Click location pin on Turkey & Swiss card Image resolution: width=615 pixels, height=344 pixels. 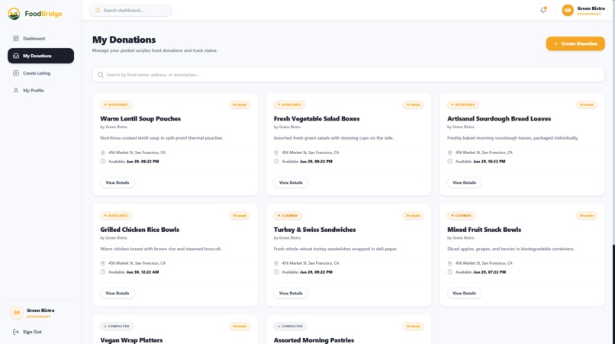point(276,263)
